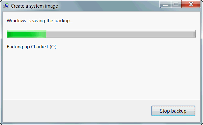Image resolution: width=203 pixels, height=125 pixels.
Task: Click the grayed-out maximize button
Action: (x=176, y=4)
